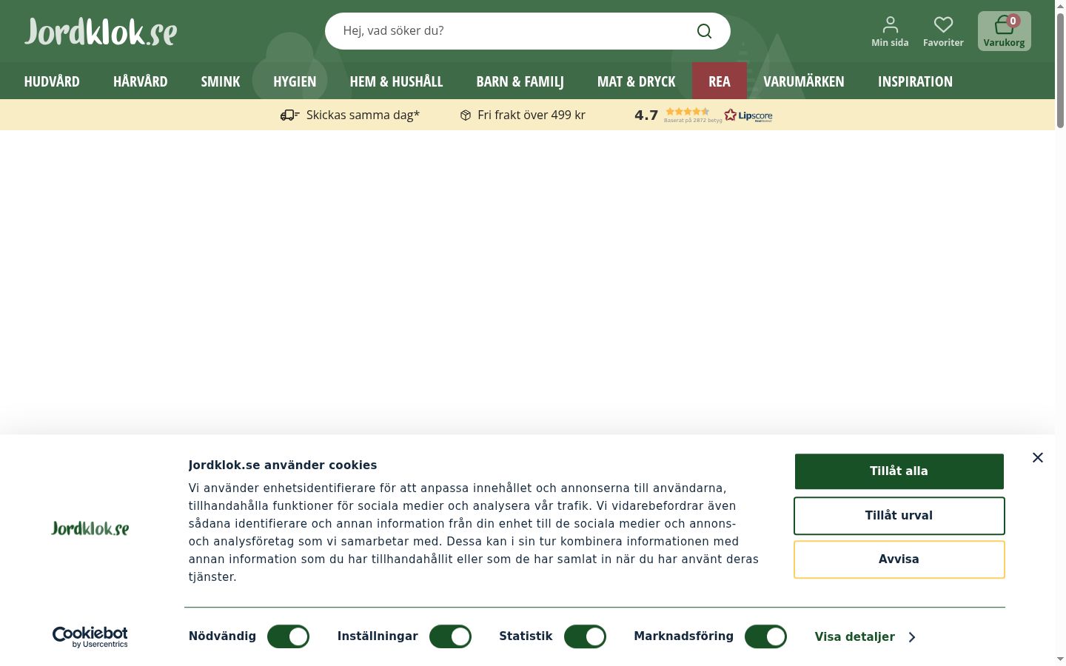
Task: Click Tillåt alla button
Action: pyautogui.click(x=899, y=471)
